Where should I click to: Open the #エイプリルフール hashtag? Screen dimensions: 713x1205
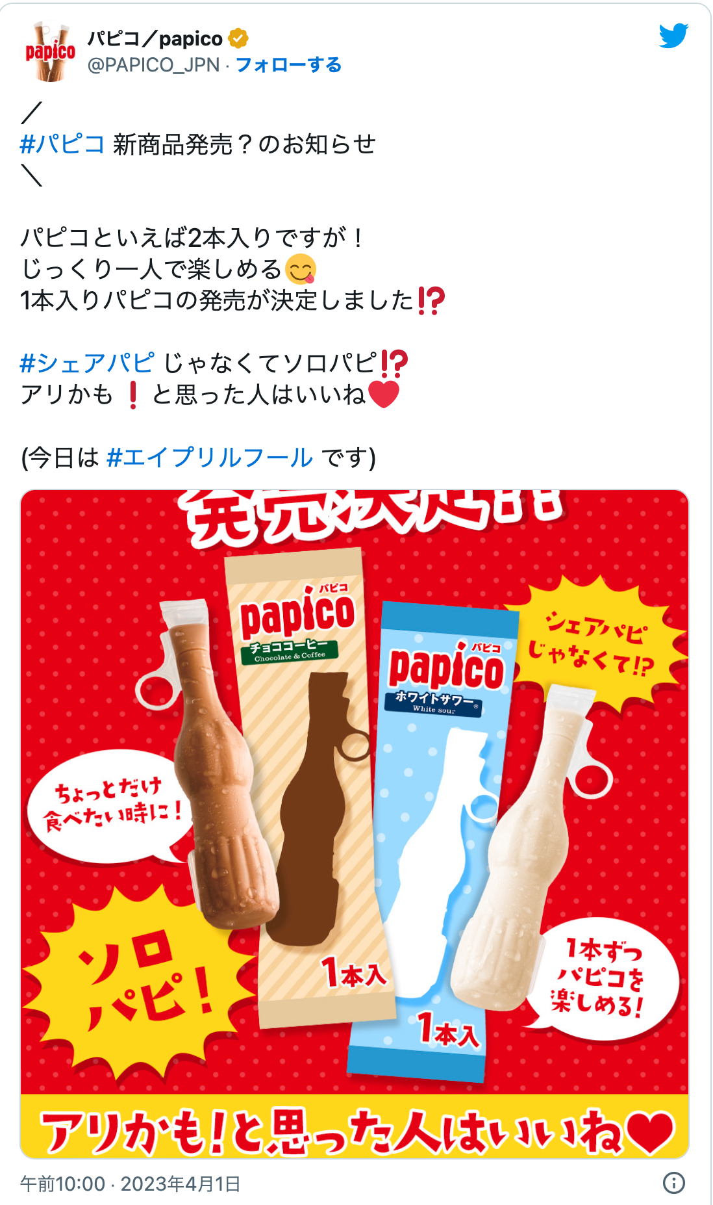tap(209, 458)
